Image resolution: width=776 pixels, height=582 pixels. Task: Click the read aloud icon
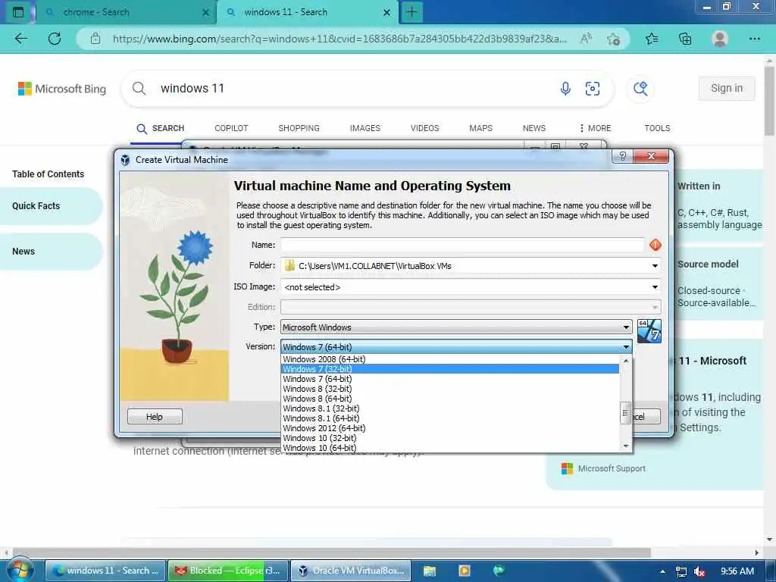(x=586, y=39)
